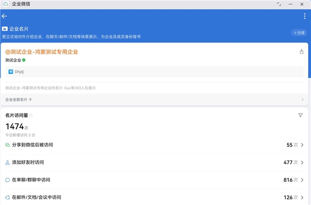Go back with the left arrow
The height and width of the screenshot is (205, 311).
(4, 16)
